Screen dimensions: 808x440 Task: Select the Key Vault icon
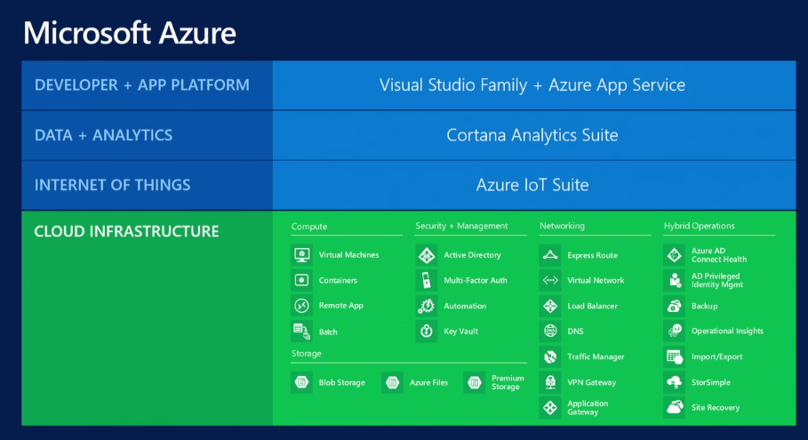[426, 332]
